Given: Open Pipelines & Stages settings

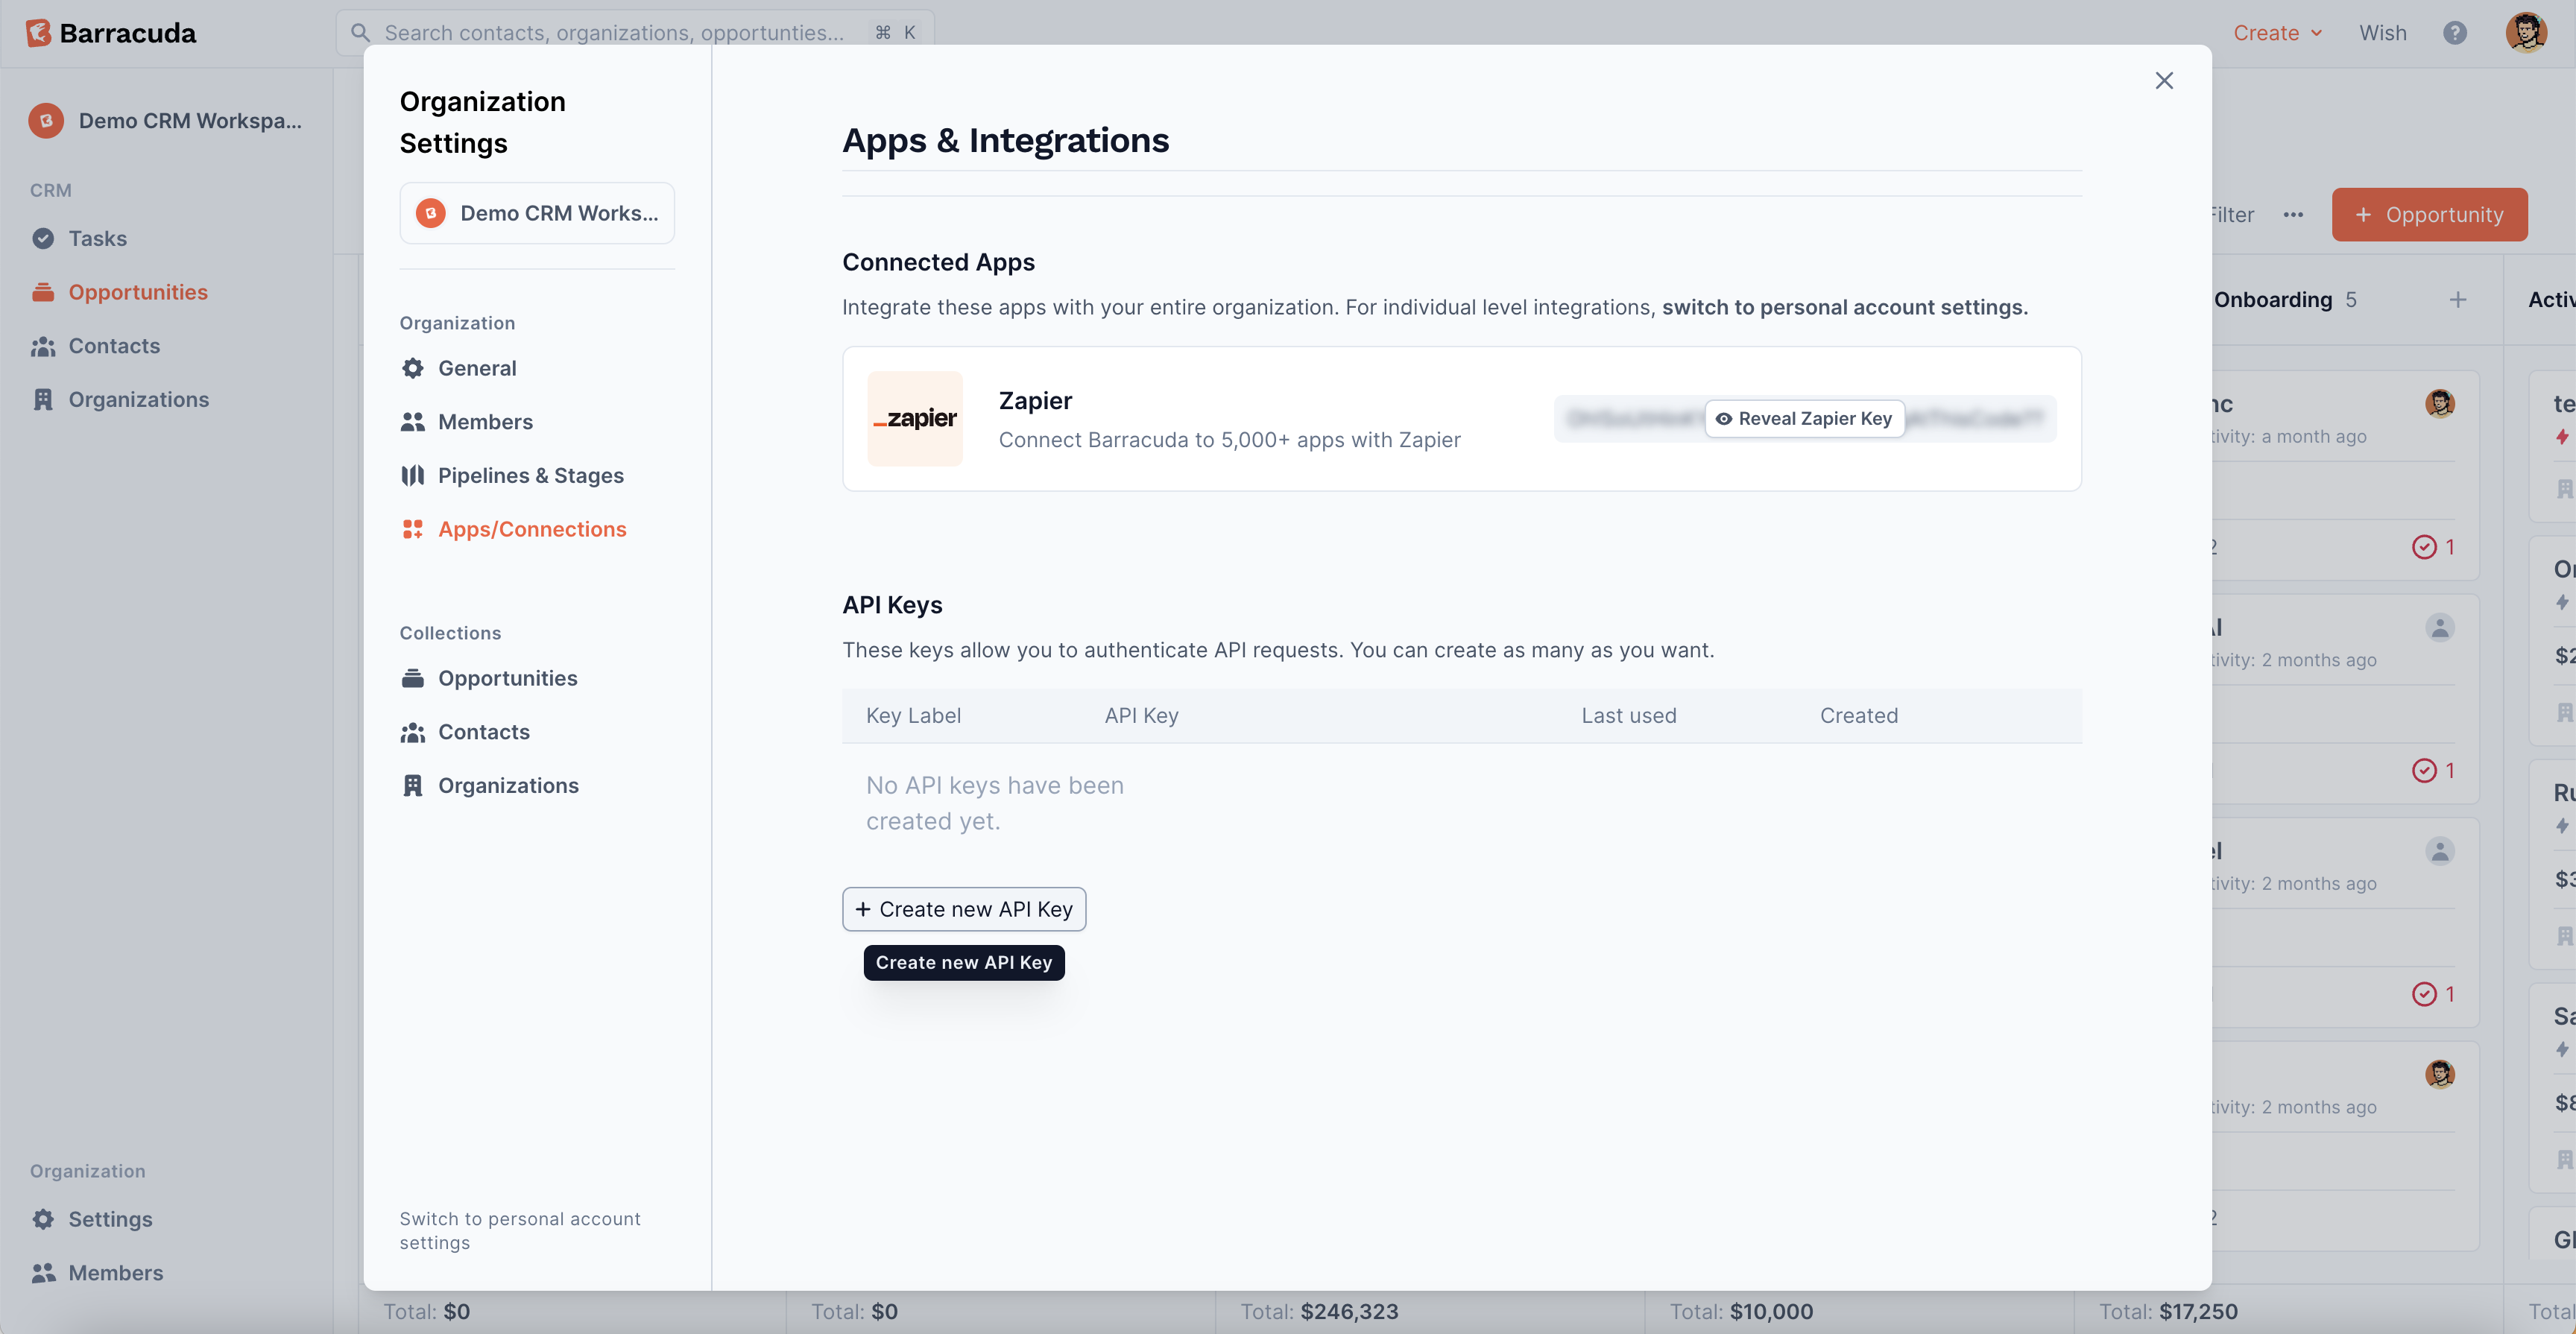Looking at the screenshot, I should click(530, 475).
